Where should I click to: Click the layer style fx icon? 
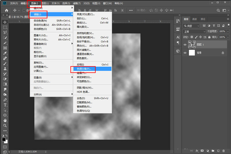pos(197,151)
